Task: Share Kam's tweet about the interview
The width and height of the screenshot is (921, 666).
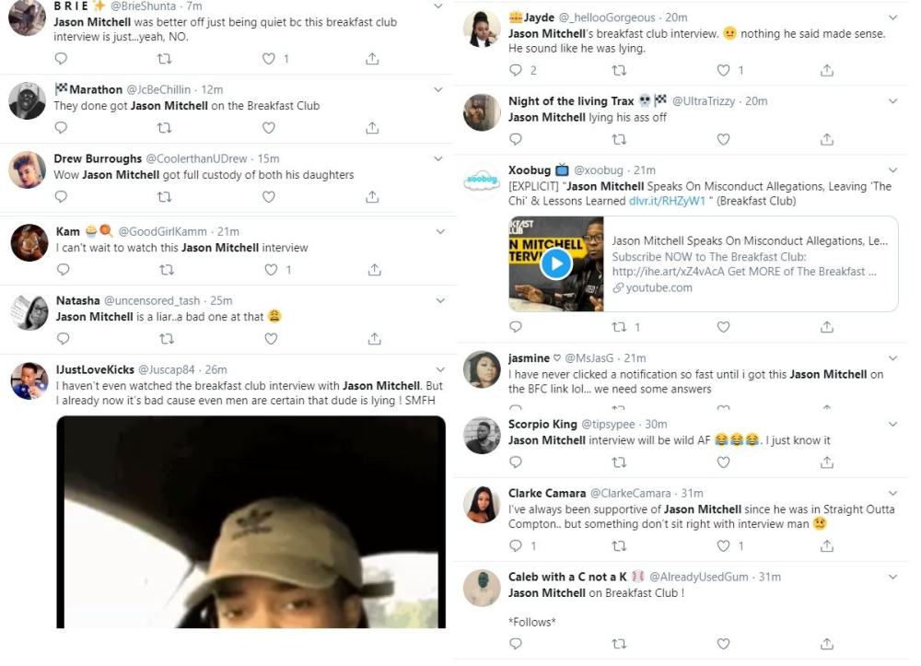Action: pos(374,270)
